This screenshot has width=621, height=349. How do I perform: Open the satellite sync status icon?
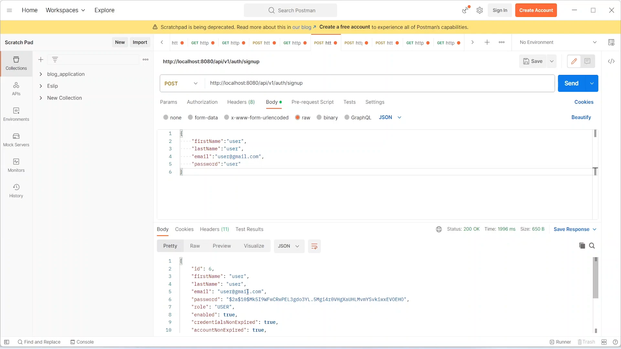tap(465, 10)
